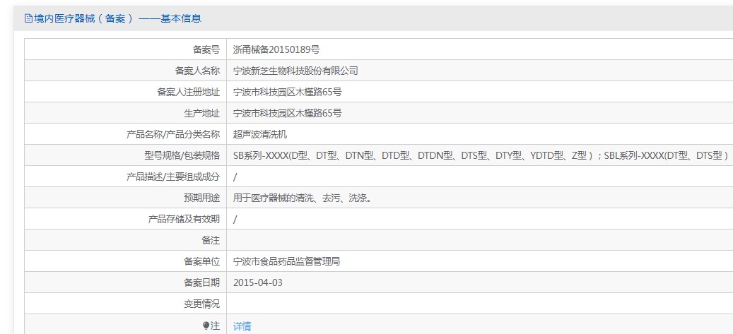Screen dimensions: 733x334
Task: Select the slash value in 产品描述 row
Action: pos(235,177)
